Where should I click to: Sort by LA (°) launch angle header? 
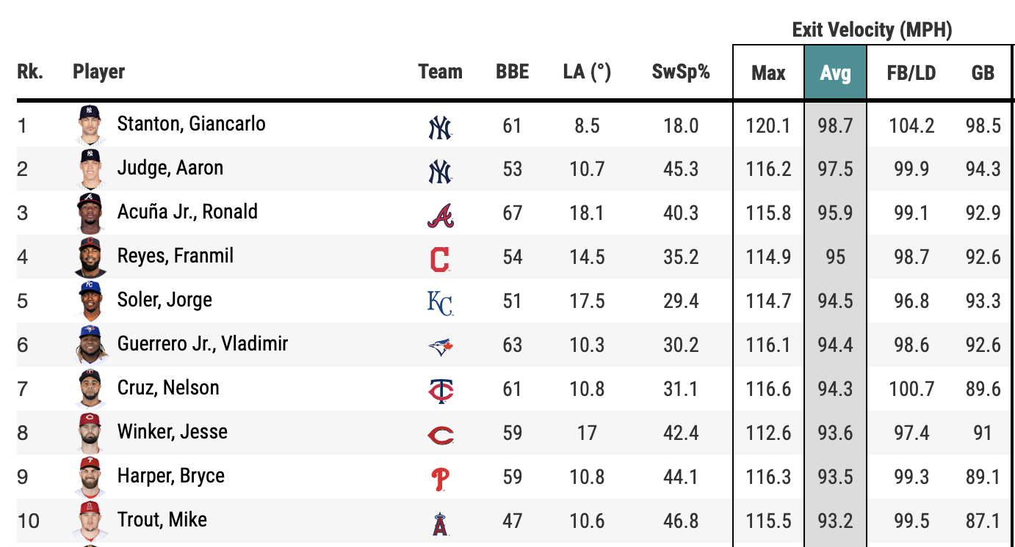point(587,72)
